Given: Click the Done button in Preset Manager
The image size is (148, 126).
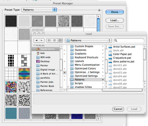Looking at the screenshot, I should pos(115,12).
